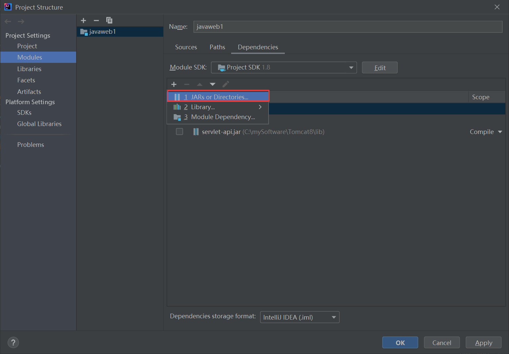
Task: Remove dependency with the minus icon
Action: click(x=187, y=84)
